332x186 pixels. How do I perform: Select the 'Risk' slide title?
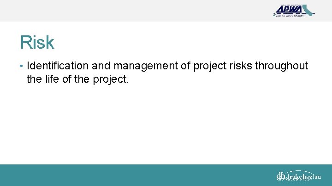[x=37, y=42]
